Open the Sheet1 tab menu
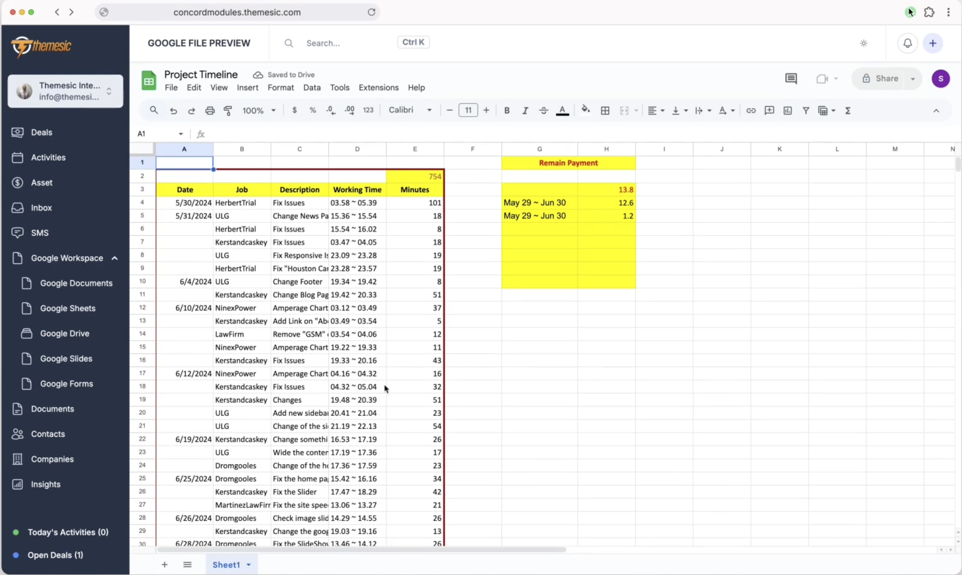This screenshot has height=575, width=962. click(248, 565)
